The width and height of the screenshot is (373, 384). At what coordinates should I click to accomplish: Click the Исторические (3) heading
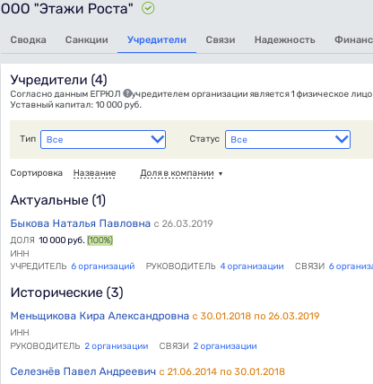66,292
